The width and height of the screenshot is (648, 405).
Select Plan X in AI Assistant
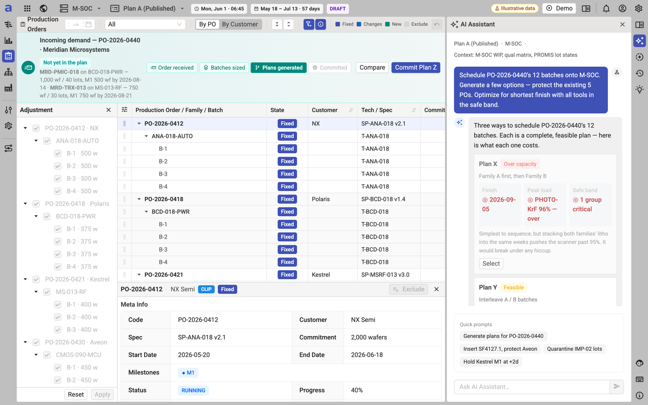pos(491,264)
